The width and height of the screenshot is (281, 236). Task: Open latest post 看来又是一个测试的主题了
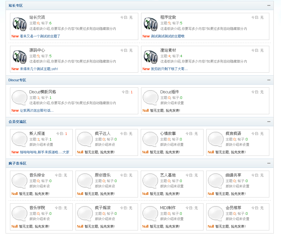pyautogui.click(x=40, y=36)
